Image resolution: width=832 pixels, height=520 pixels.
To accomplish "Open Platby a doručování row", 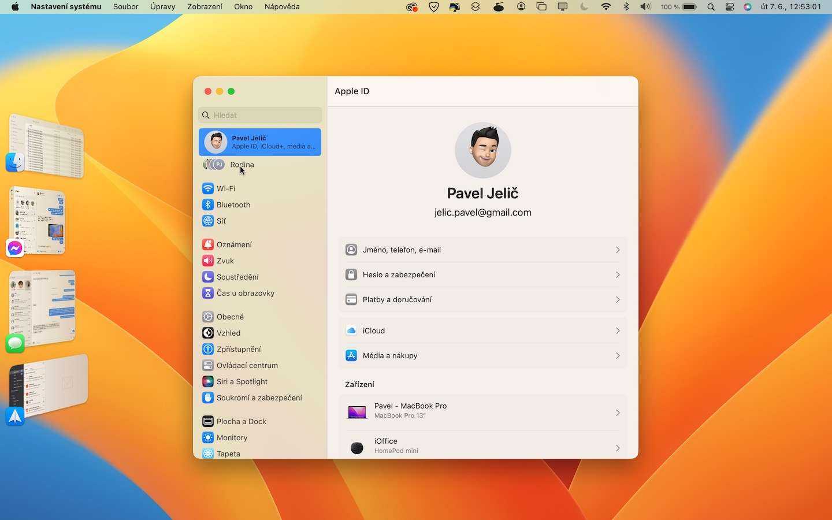I will tap(482, 299).
